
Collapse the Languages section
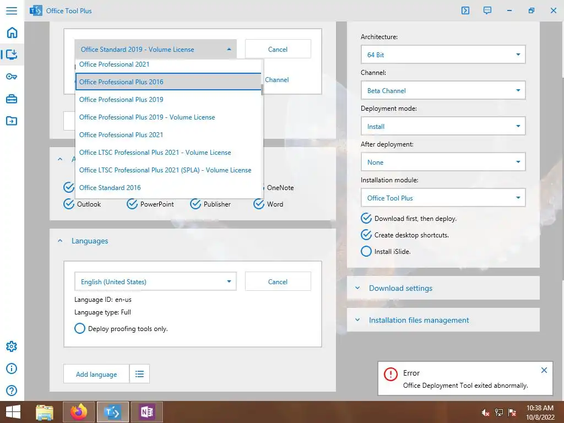[x=60, y=241]
